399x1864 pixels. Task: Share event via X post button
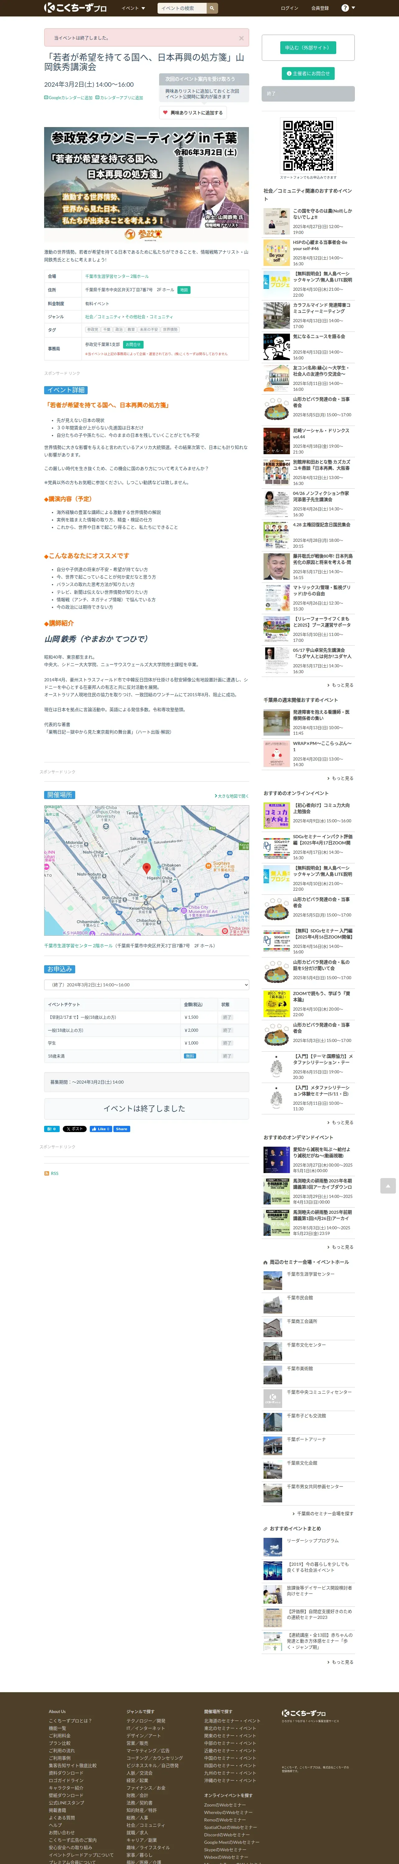[75, 1129]
